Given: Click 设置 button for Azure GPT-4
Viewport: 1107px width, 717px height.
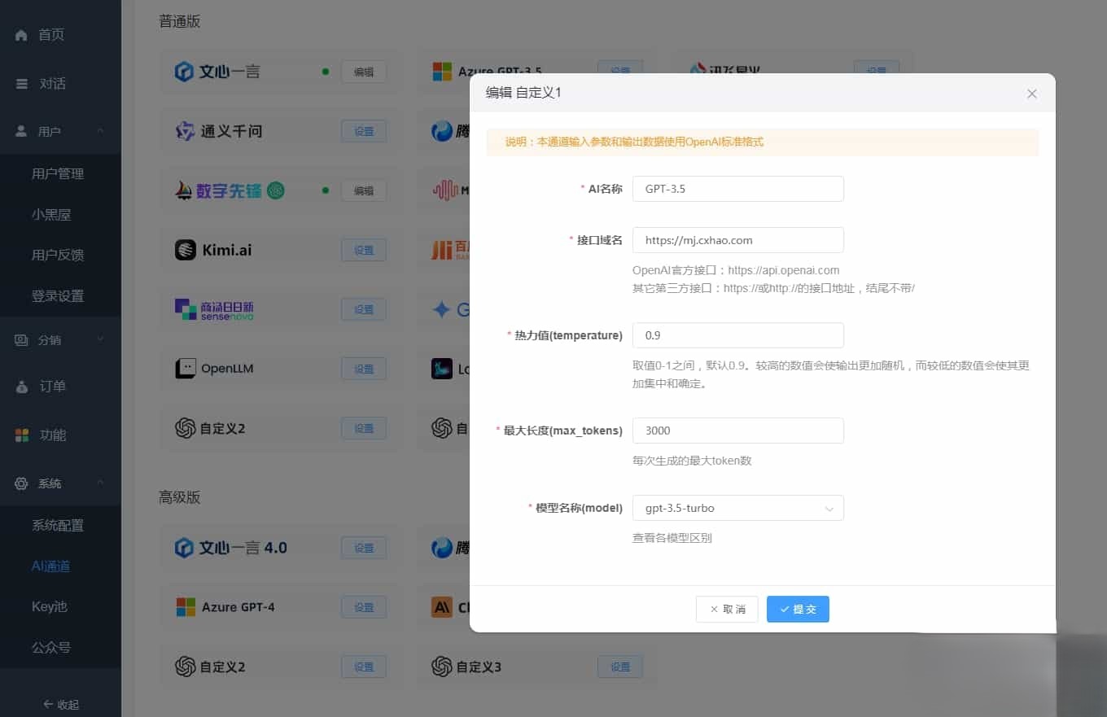Looking at the screenshot, I should pyautogui.click(x=364, y=607).
